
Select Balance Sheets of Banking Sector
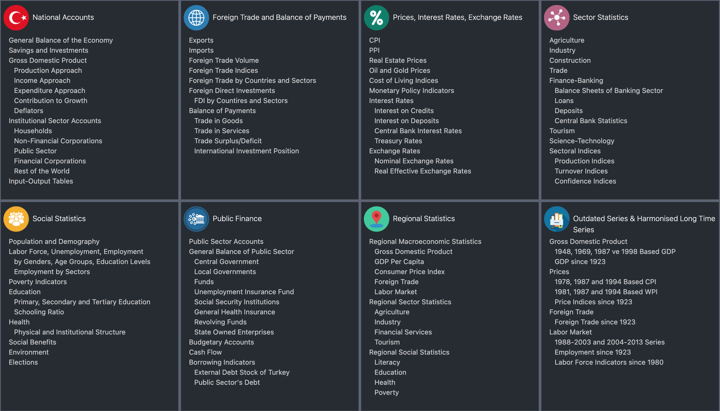pos(608,91)
